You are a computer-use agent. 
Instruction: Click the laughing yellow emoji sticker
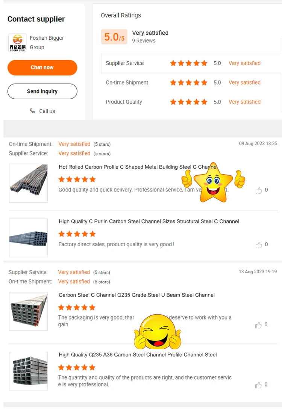[x=158, y=332]
